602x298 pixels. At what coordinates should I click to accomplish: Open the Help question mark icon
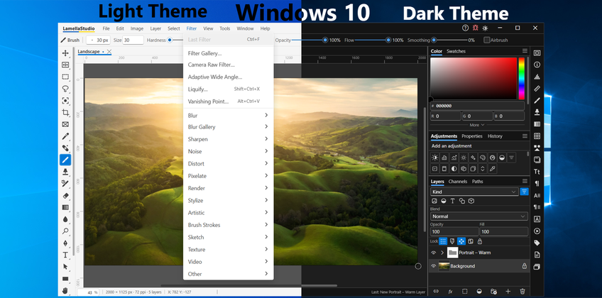(x=465, y=28)
